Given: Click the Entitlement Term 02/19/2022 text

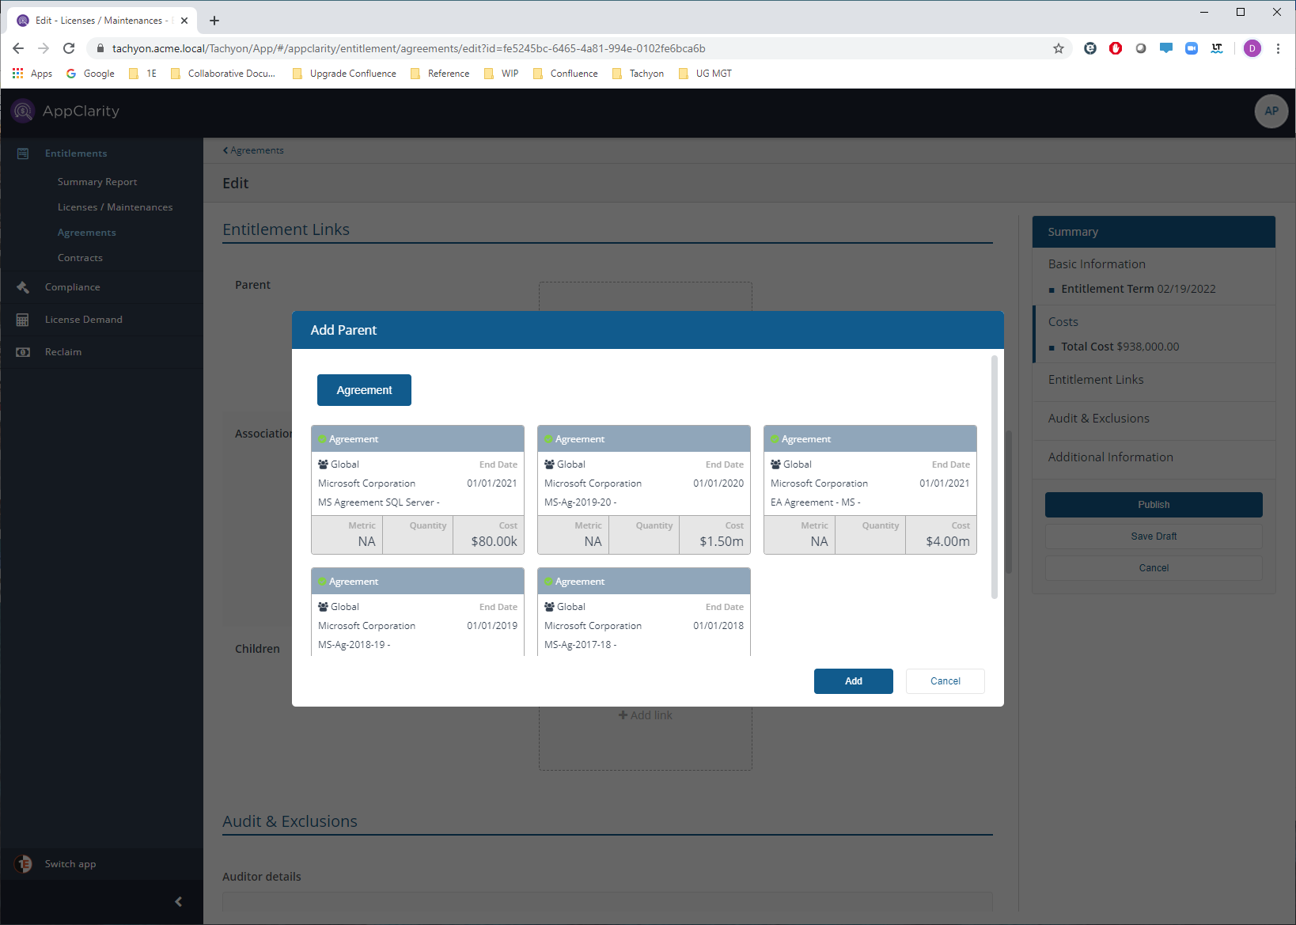Looking at the screenshot, I should point(1139,289).
